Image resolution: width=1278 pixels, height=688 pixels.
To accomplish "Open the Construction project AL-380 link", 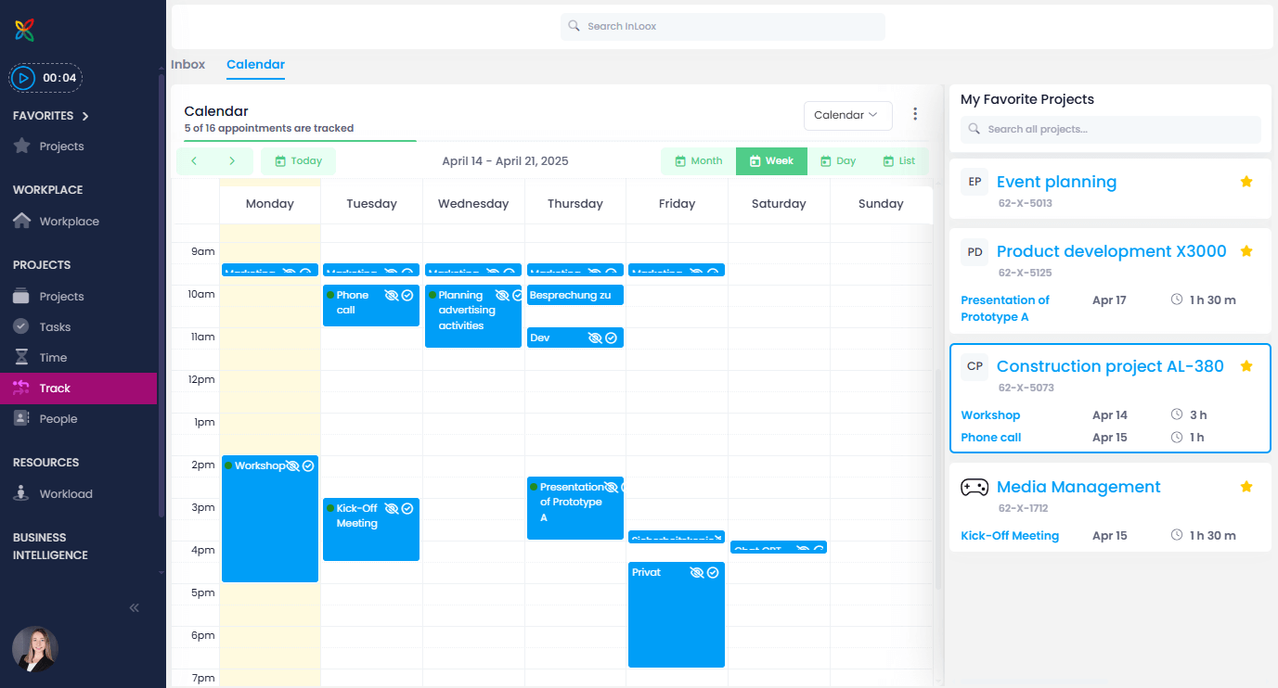I will (x=1109, y=366).
